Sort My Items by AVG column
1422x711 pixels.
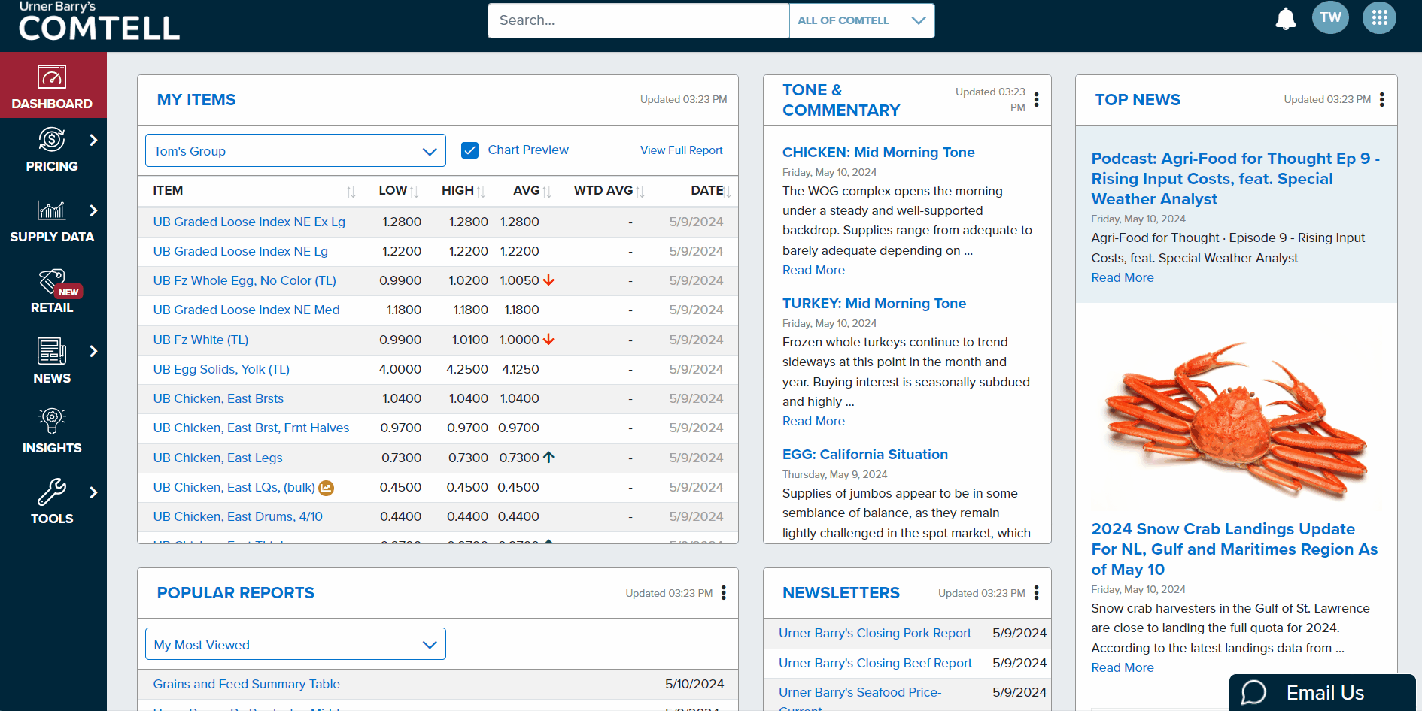tap(547, 192)
